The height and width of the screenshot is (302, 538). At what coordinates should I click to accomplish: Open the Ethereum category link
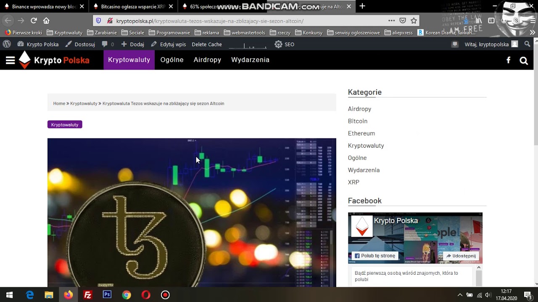(x=361, y=133)
